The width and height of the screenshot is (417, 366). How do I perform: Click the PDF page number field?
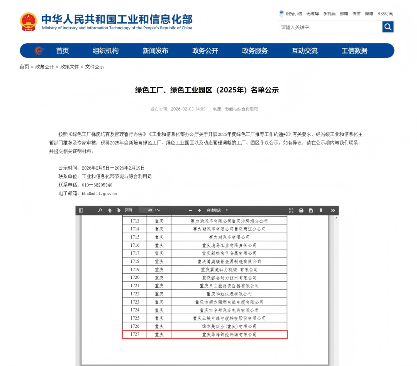[x=146, y=210]
